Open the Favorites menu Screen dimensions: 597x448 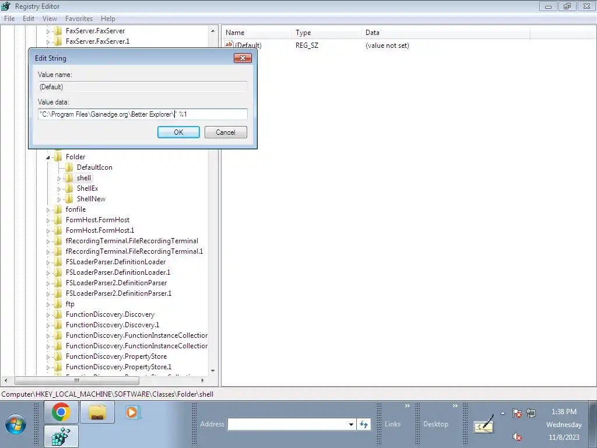79,18
